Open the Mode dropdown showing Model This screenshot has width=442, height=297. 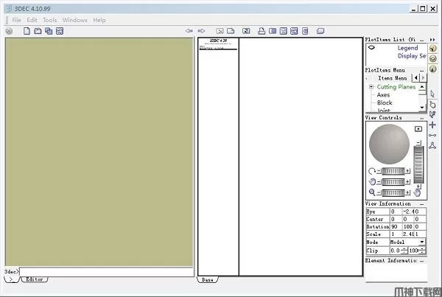coord(421,242)
